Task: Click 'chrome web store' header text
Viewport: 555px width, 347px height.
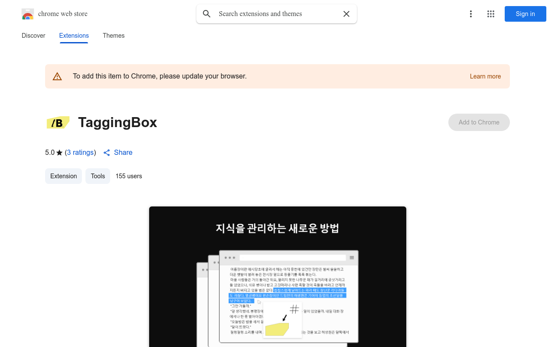Action: point(63,14)
